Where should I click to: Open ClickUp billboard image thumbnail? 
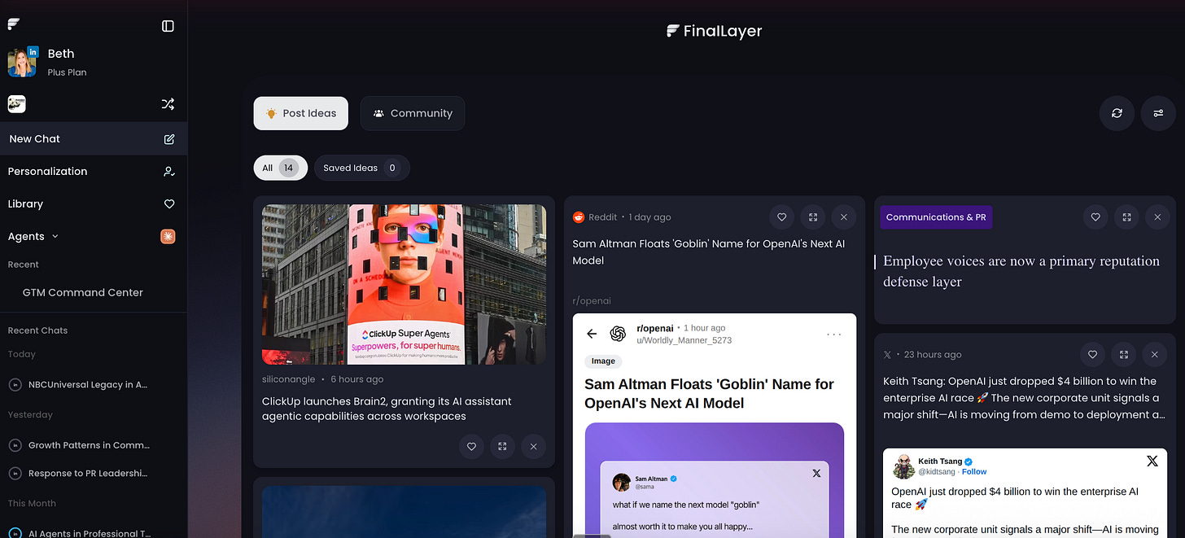[x=404, y=284]
